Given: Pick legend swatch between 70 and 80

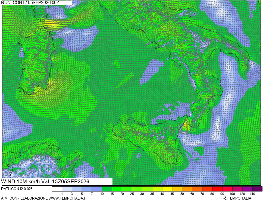Looking at the screenshot, I should 207,189.
